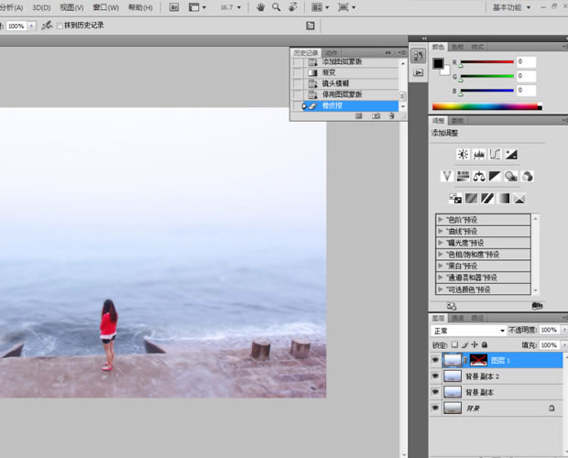
Task: Add a Curves adjustment
Action: click(495, 154)
